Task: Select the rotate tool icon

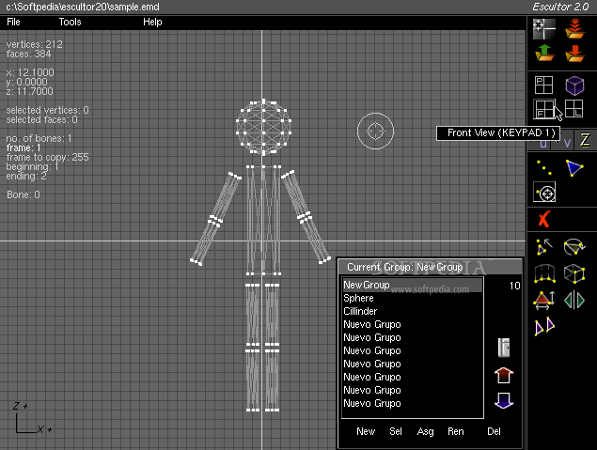Action: pyautogui.click(x=574, y=247)
